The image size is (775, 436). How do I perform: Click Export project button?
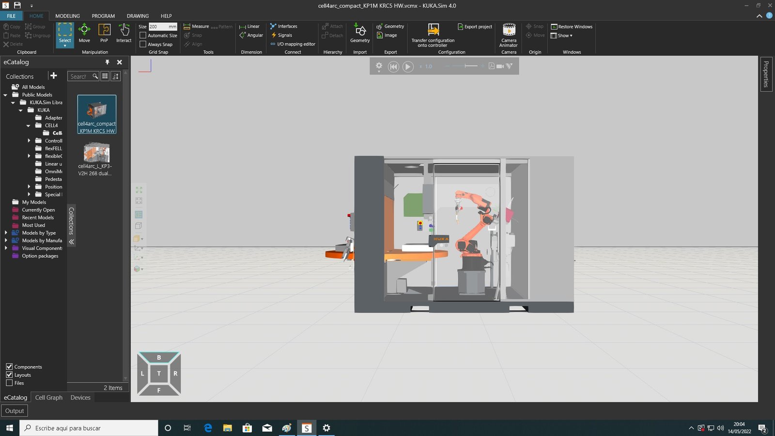pyautogui.click(x=475, y=27)
